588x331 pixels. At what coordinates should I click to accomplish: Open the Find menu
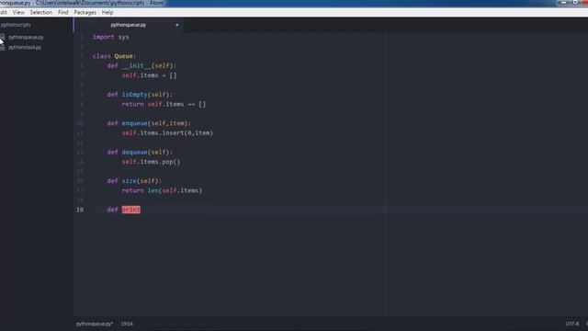[63, 12]
